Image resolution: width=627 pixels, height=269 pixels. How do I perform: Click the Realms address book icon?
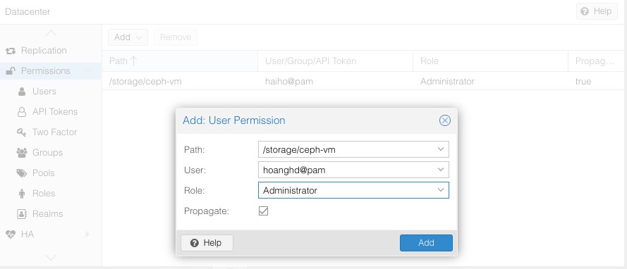coord(22,214)
